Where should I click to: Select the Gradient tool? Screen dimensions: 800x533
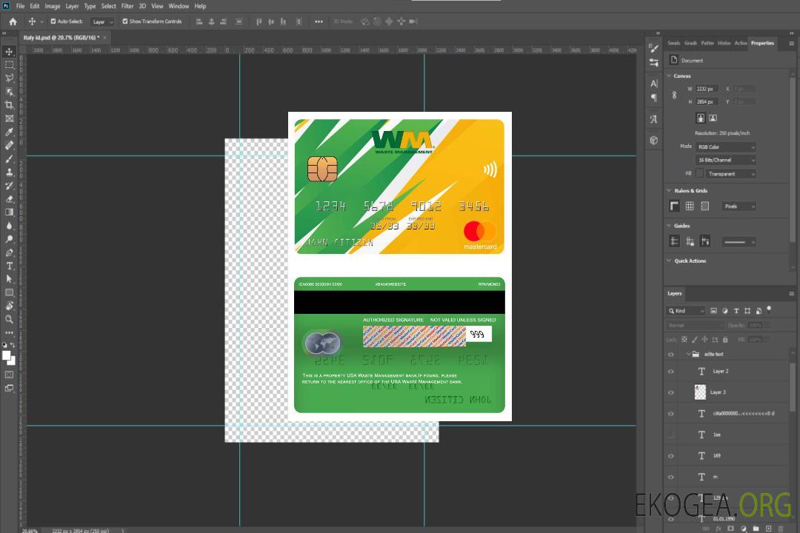tap(9, 212)
